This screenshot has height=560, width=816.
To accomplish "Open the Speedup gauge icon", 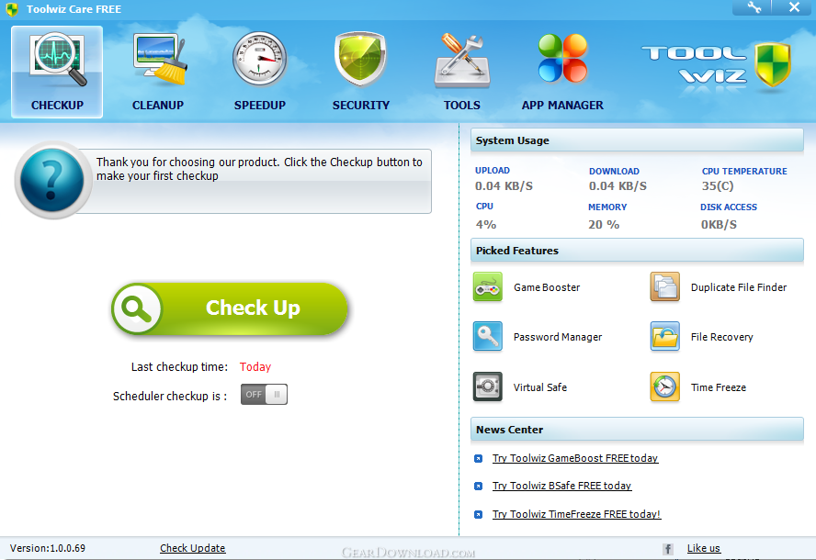I will (260, 59).
